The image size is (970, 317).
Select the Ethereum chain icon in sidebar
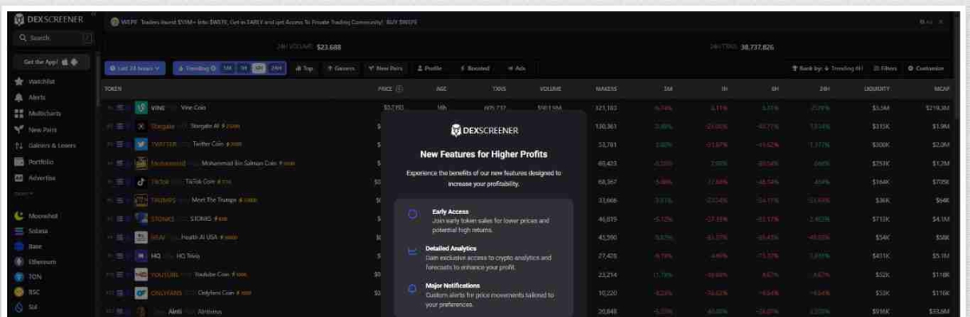(19, 262)
